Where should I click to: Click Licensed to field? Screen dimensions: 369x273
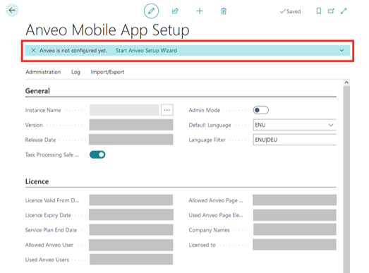click(x=295, y=245)
